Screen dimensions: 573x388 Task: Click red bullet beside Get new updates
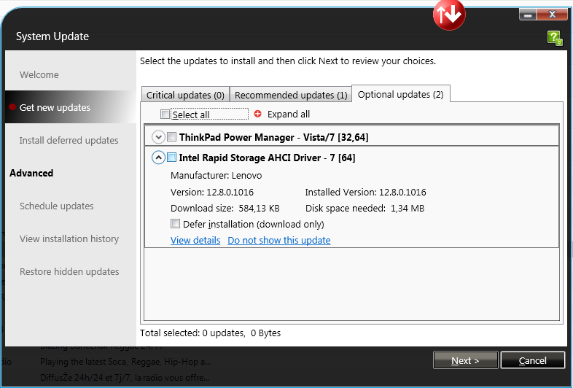12,107
